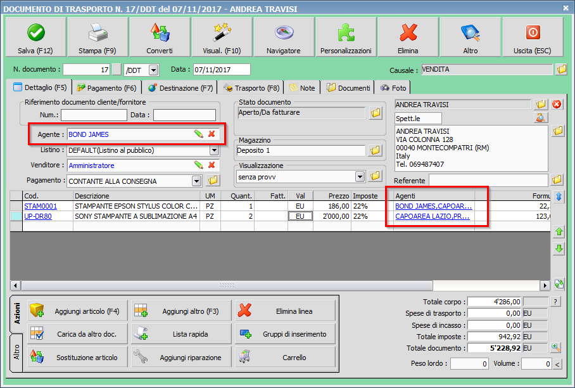Image resolution: width=575 pixels, height=388 pixels.
Task: Open folder icon next to Causale field
Action: coord(561,69)
